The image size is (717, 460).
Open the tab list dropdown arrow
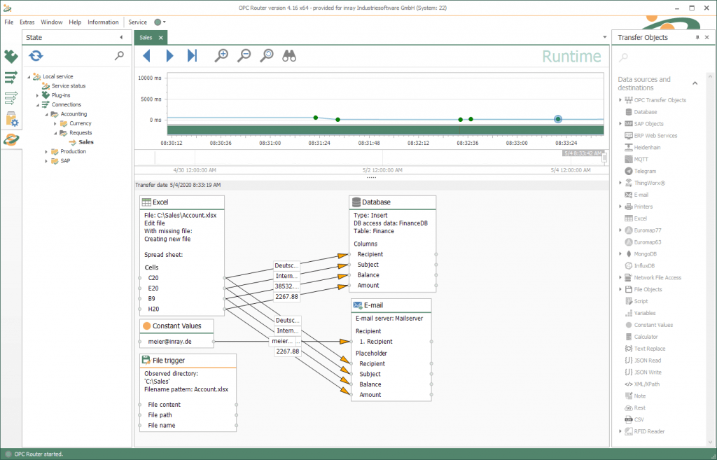click(x=604, y=38)
